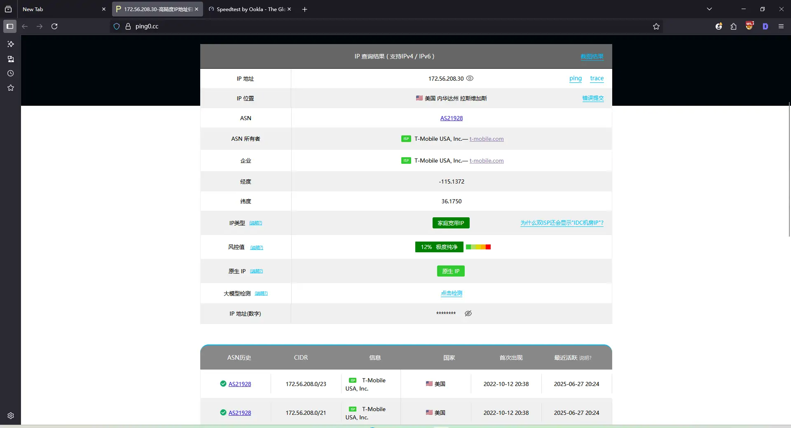The height and width of the screenshot is (428, 791).
Task: Open the AI sparkle sidebar tool
Action: [11, 44]
